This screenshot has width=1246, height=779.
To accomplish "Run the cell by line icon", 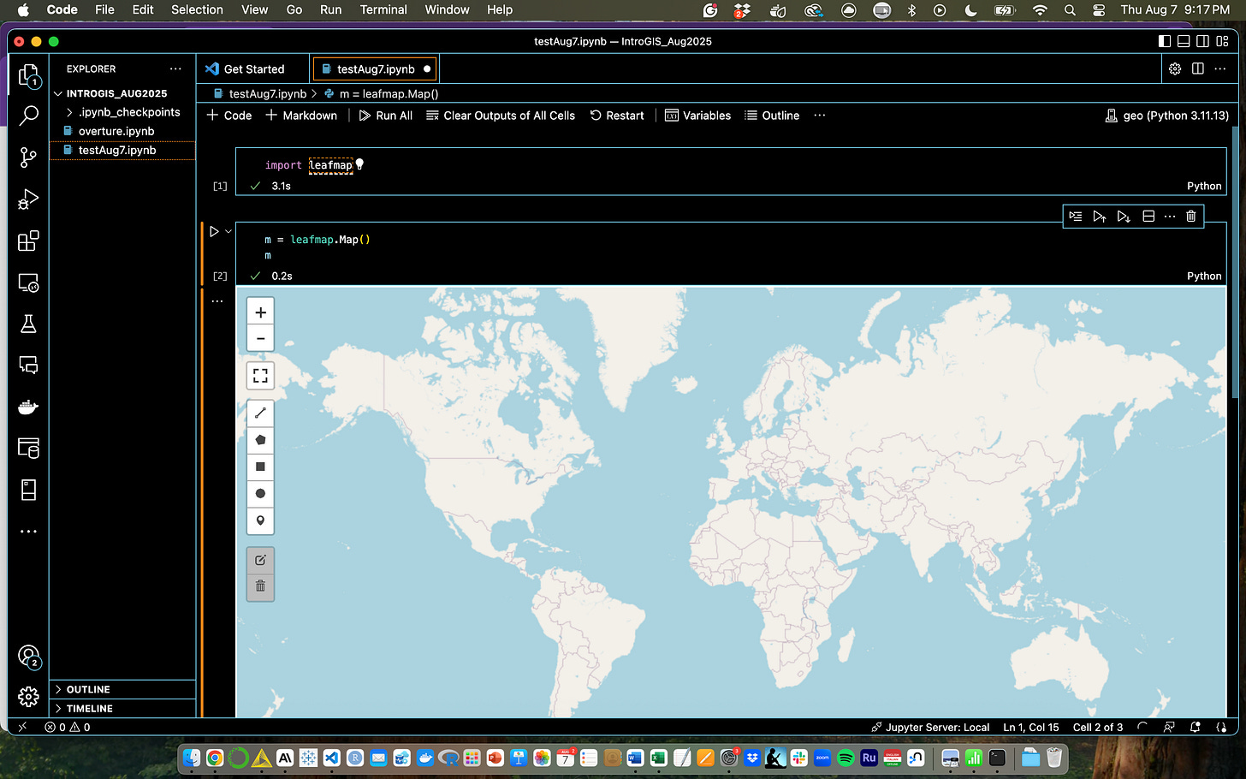I will coord(1076,217).
